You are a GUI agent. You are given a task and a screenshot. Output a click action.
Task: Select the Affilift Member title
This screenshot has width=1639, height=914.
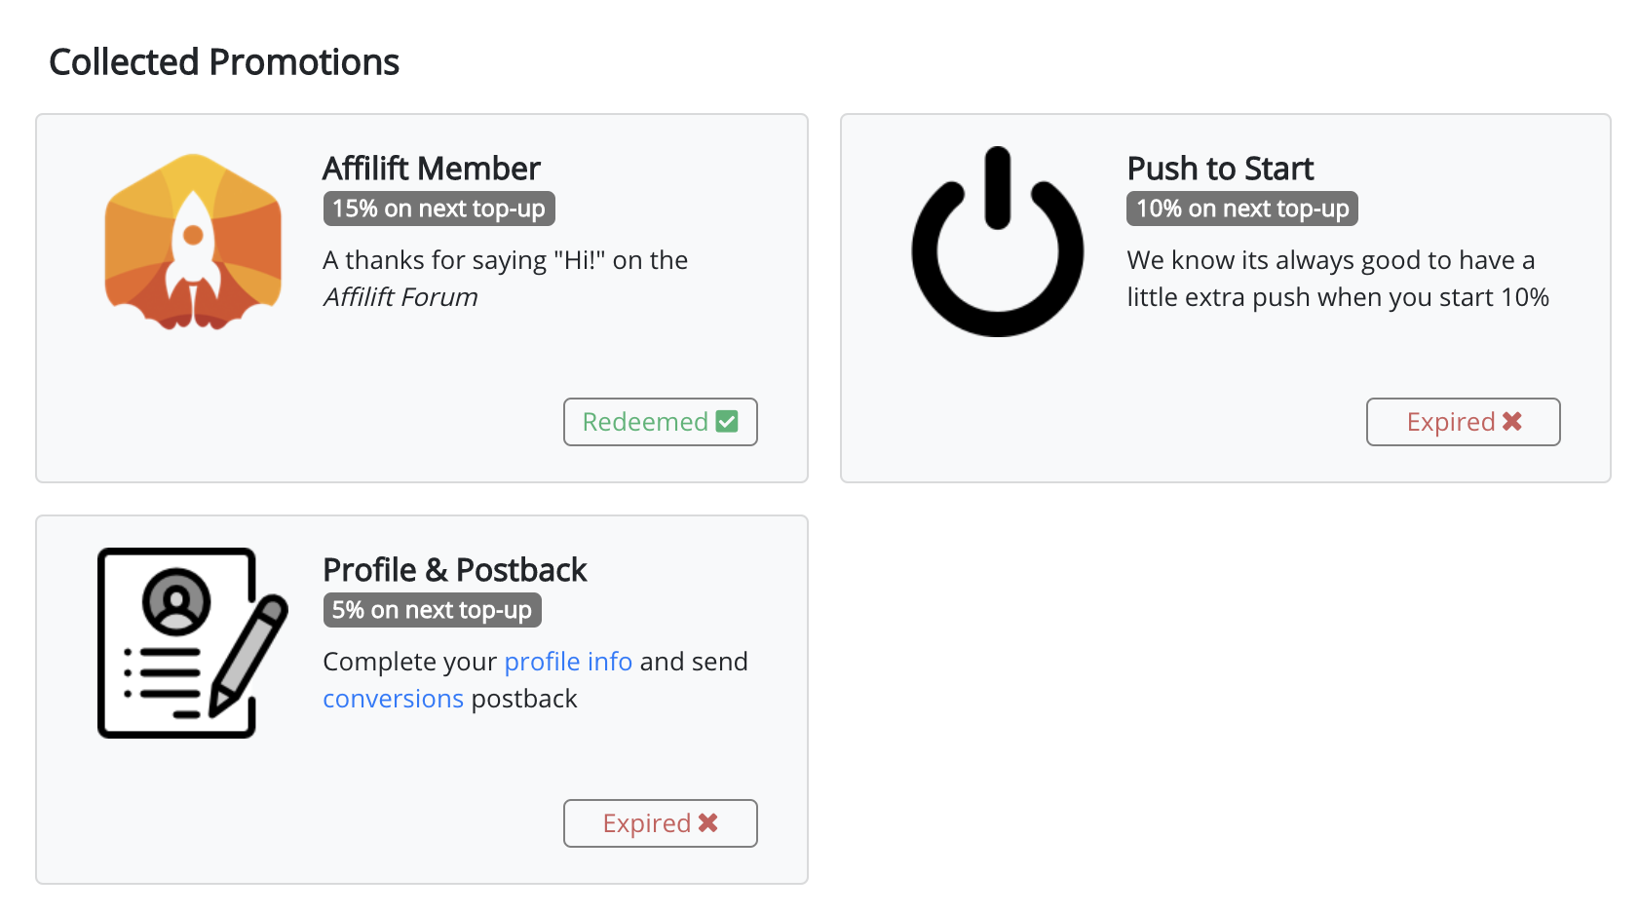click(x=432, y=169)
